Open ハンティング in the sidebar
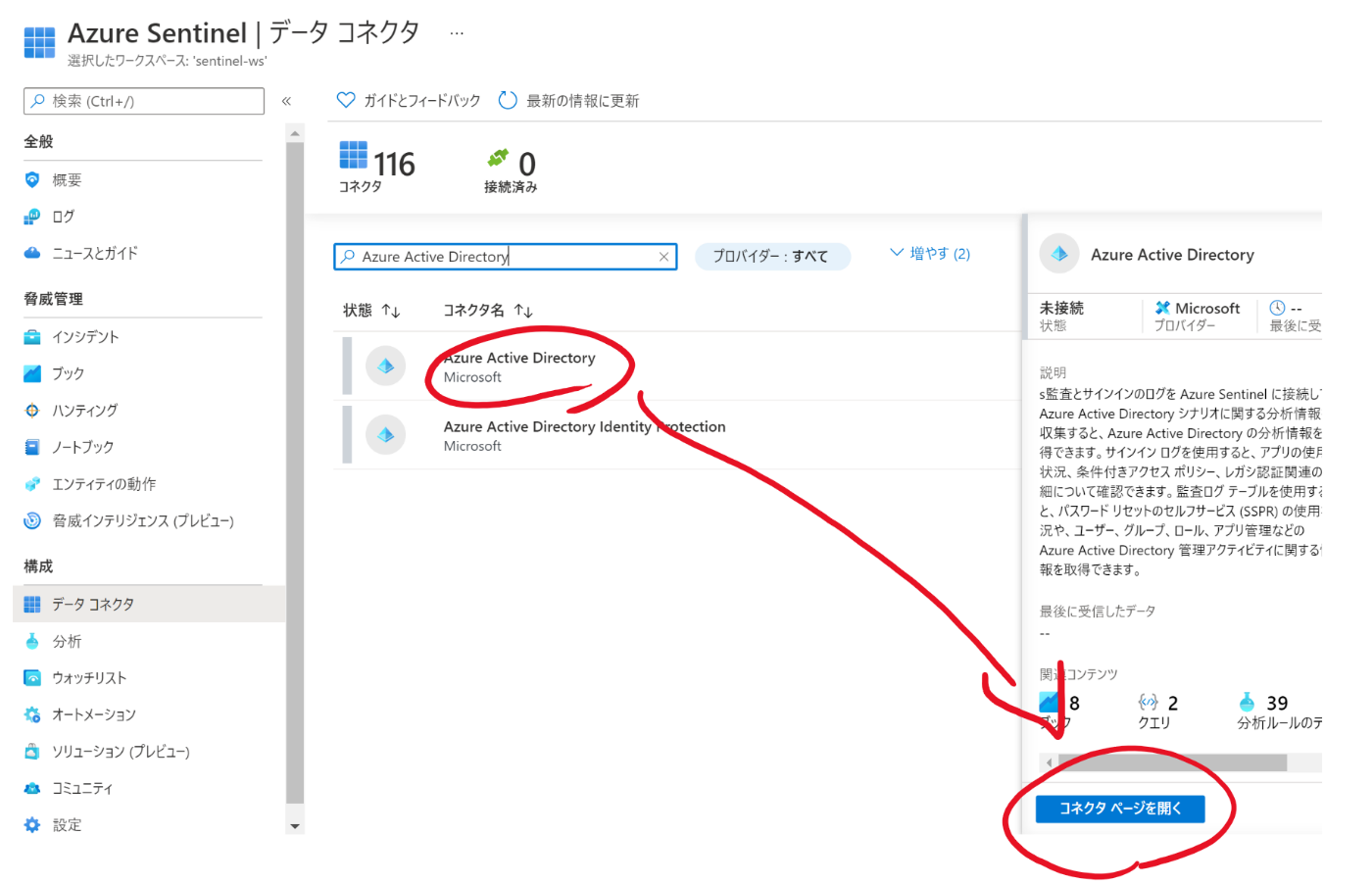 click(x=85, y=410)
